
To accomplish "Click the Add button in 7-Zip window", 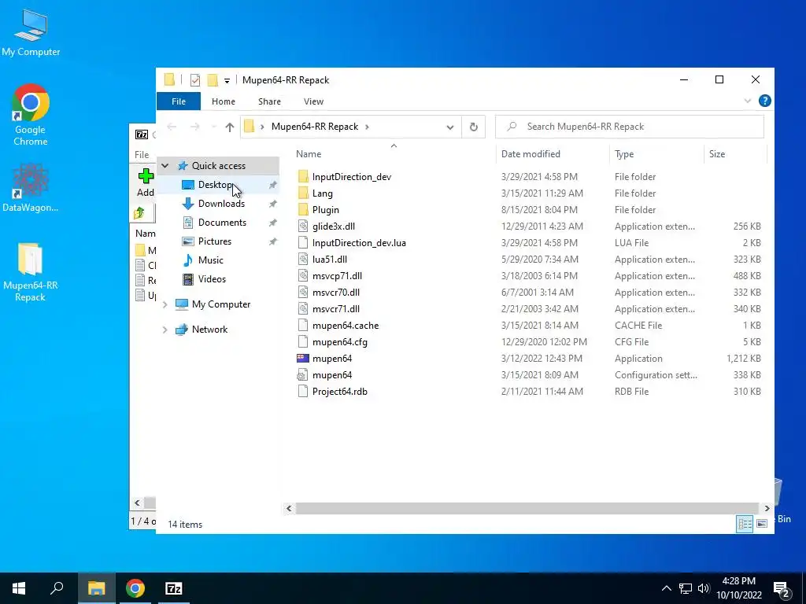I will (146, 182).
